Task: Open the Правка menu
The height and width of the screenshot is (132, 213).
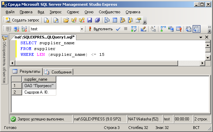Action: (26, 12)
